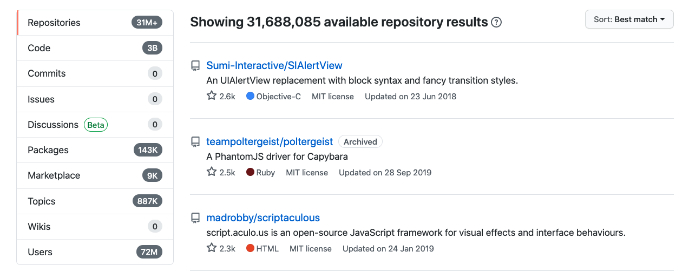Click repository icon next to madrobby/scriptaculous
Image resolution: width=689 pixels, height=272 pixels.
tap(195, 218)
